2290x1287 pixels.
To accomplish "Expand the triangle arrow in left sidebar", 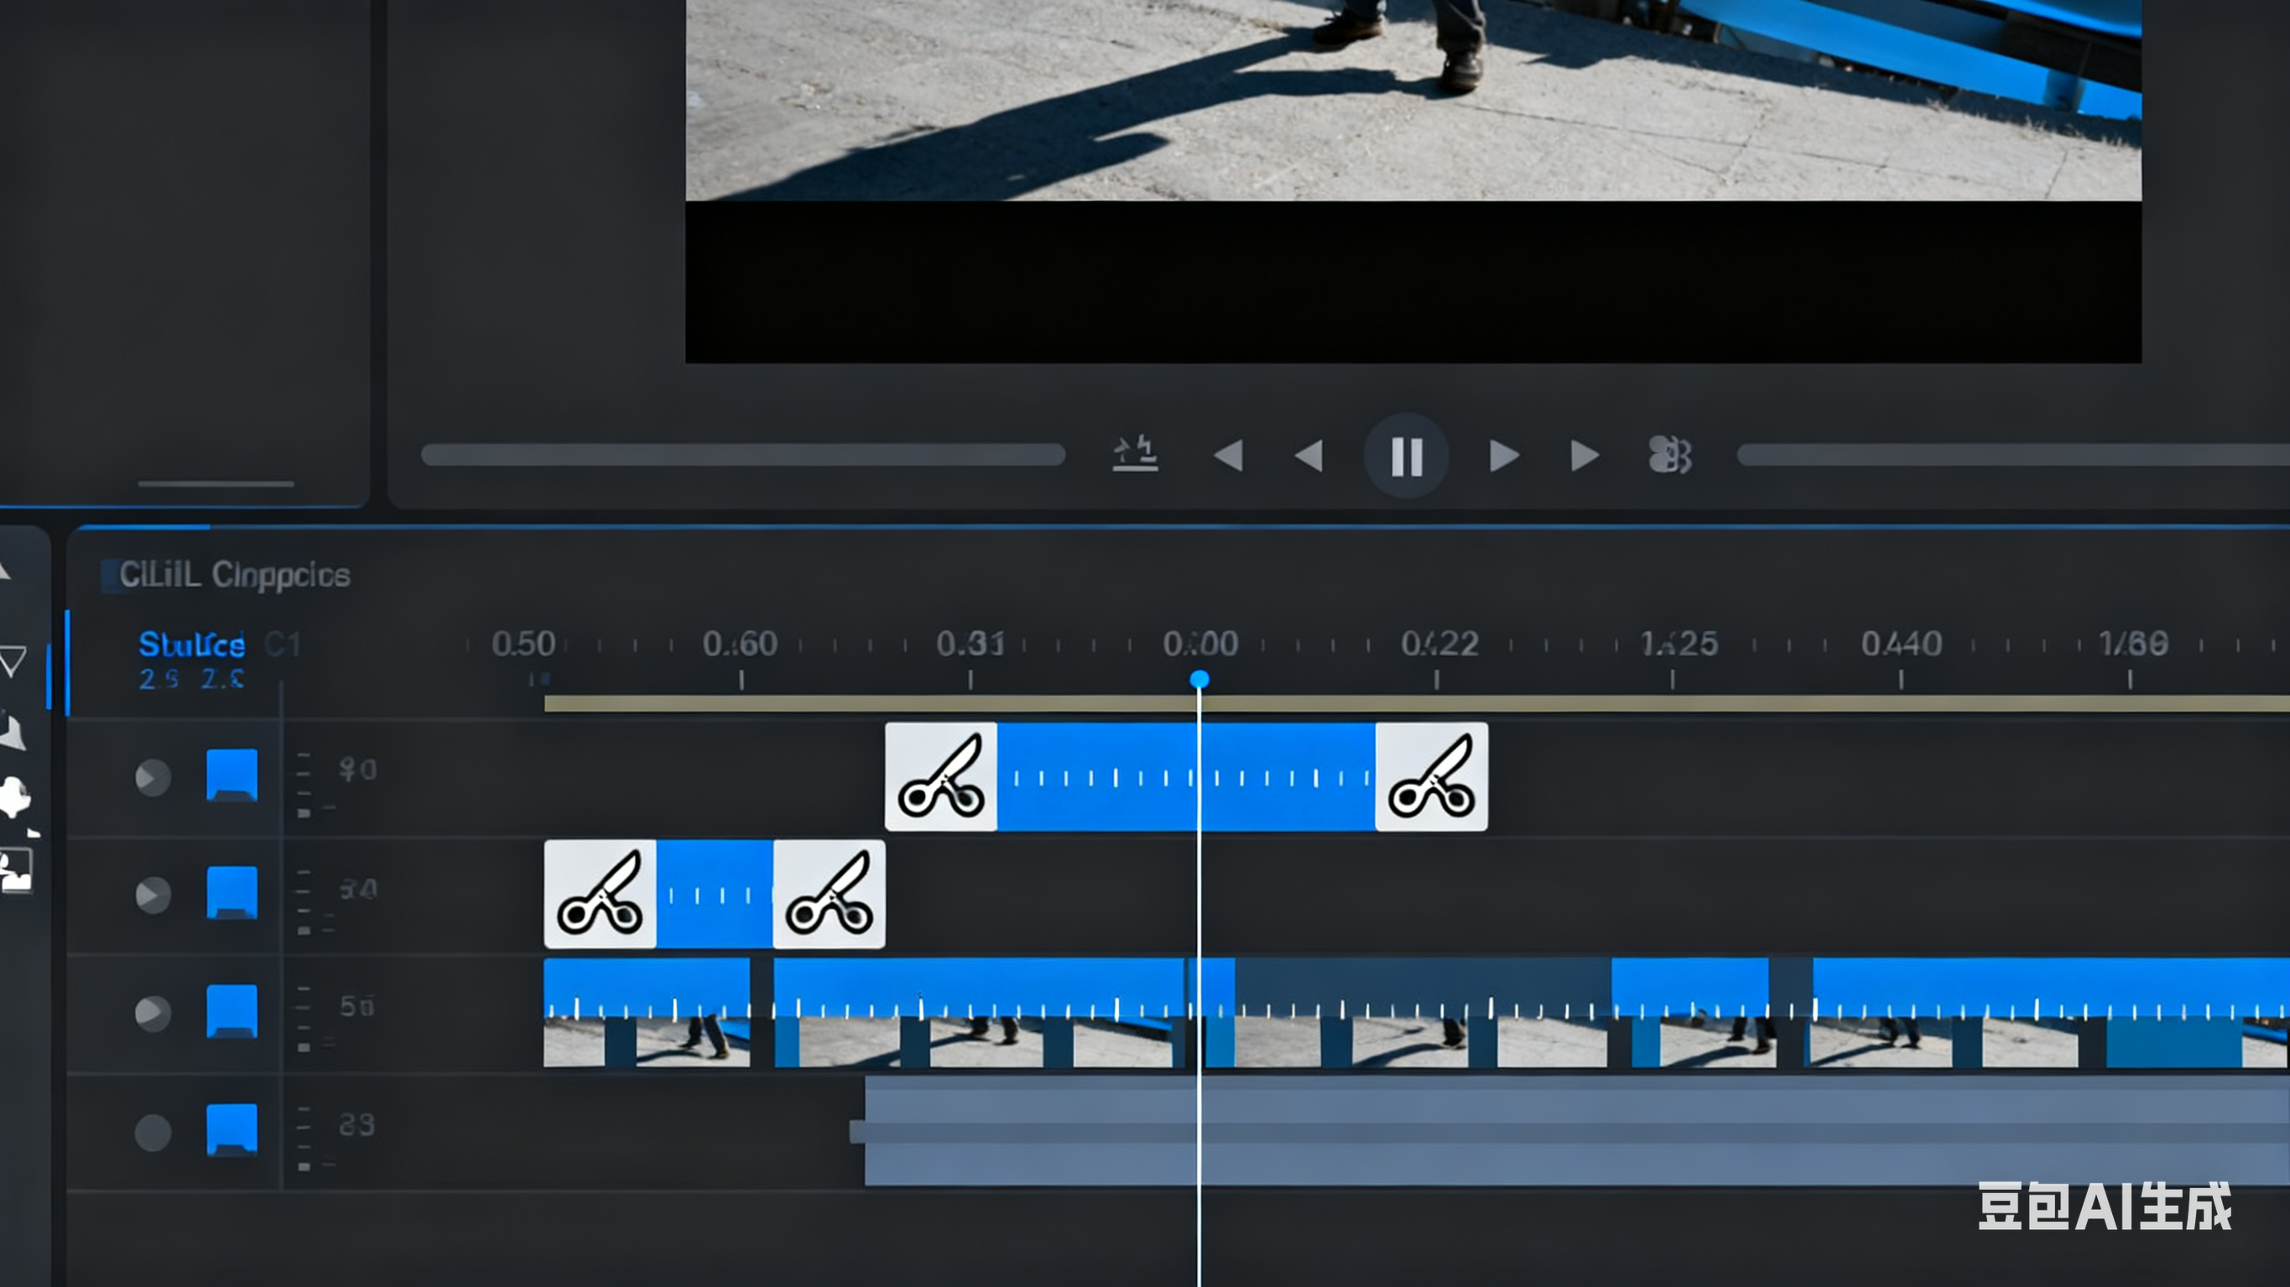I will click(x=13, y=662).
